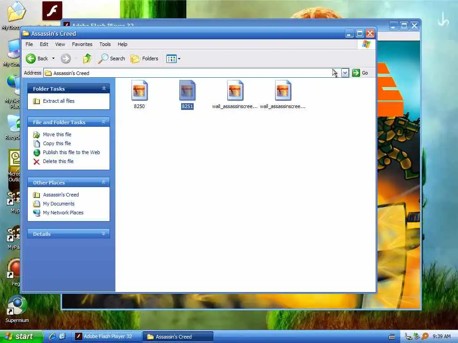Screen dimensions: 458x343
Task: Click the Copy this file icon
Action: tap(37, 143)
